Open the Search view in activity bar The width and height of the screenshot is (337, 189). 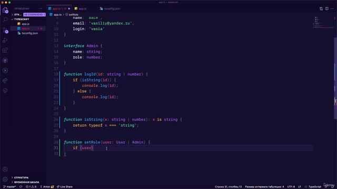(5, 20)
